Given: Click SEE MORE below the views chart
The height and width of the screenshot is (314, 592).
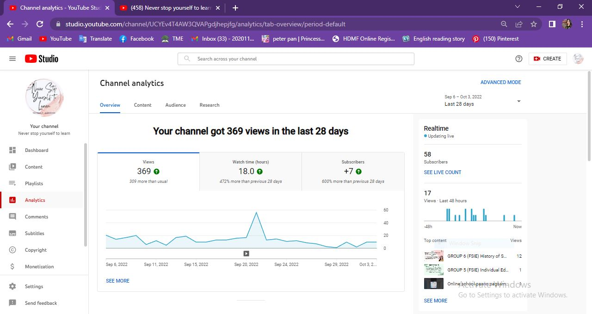Looking at the screenshot, I should tap(117, 281).
